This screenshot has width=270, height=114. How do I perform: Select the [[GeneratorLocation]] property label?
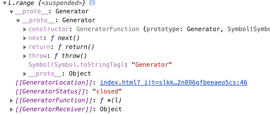[x=54, y=83]
